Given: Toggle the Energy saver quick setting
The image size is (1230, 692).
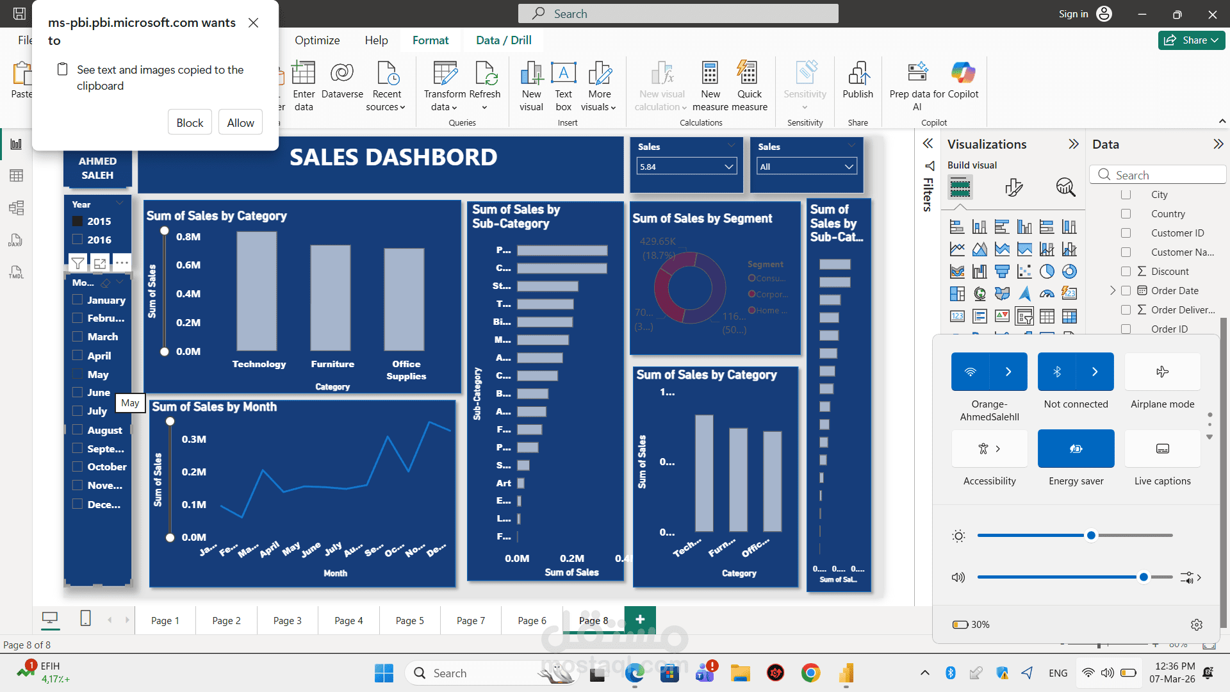Looking at the screenshot, I should pos(1076,449).
